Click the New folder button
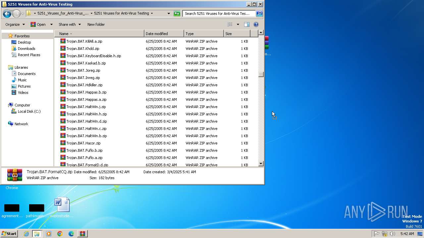 point(96,24)
